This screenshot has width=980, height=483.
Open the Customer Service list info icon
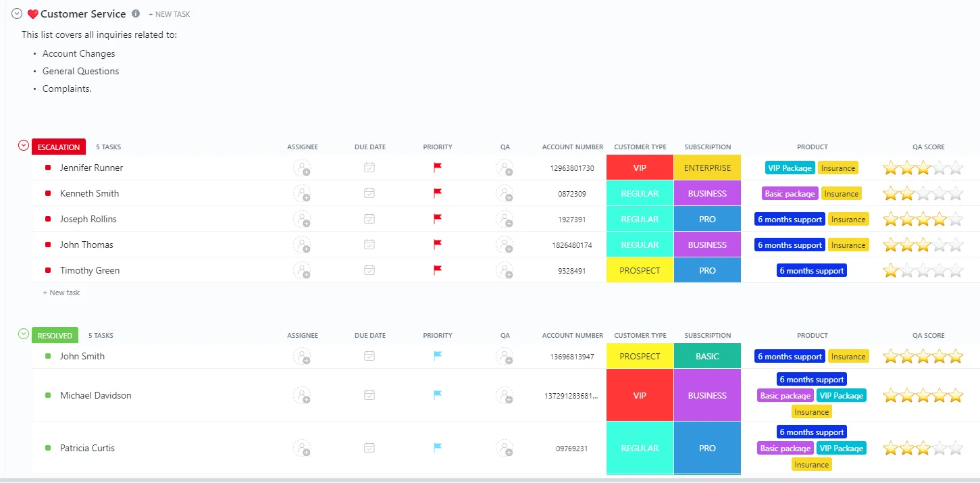(136, 14)
